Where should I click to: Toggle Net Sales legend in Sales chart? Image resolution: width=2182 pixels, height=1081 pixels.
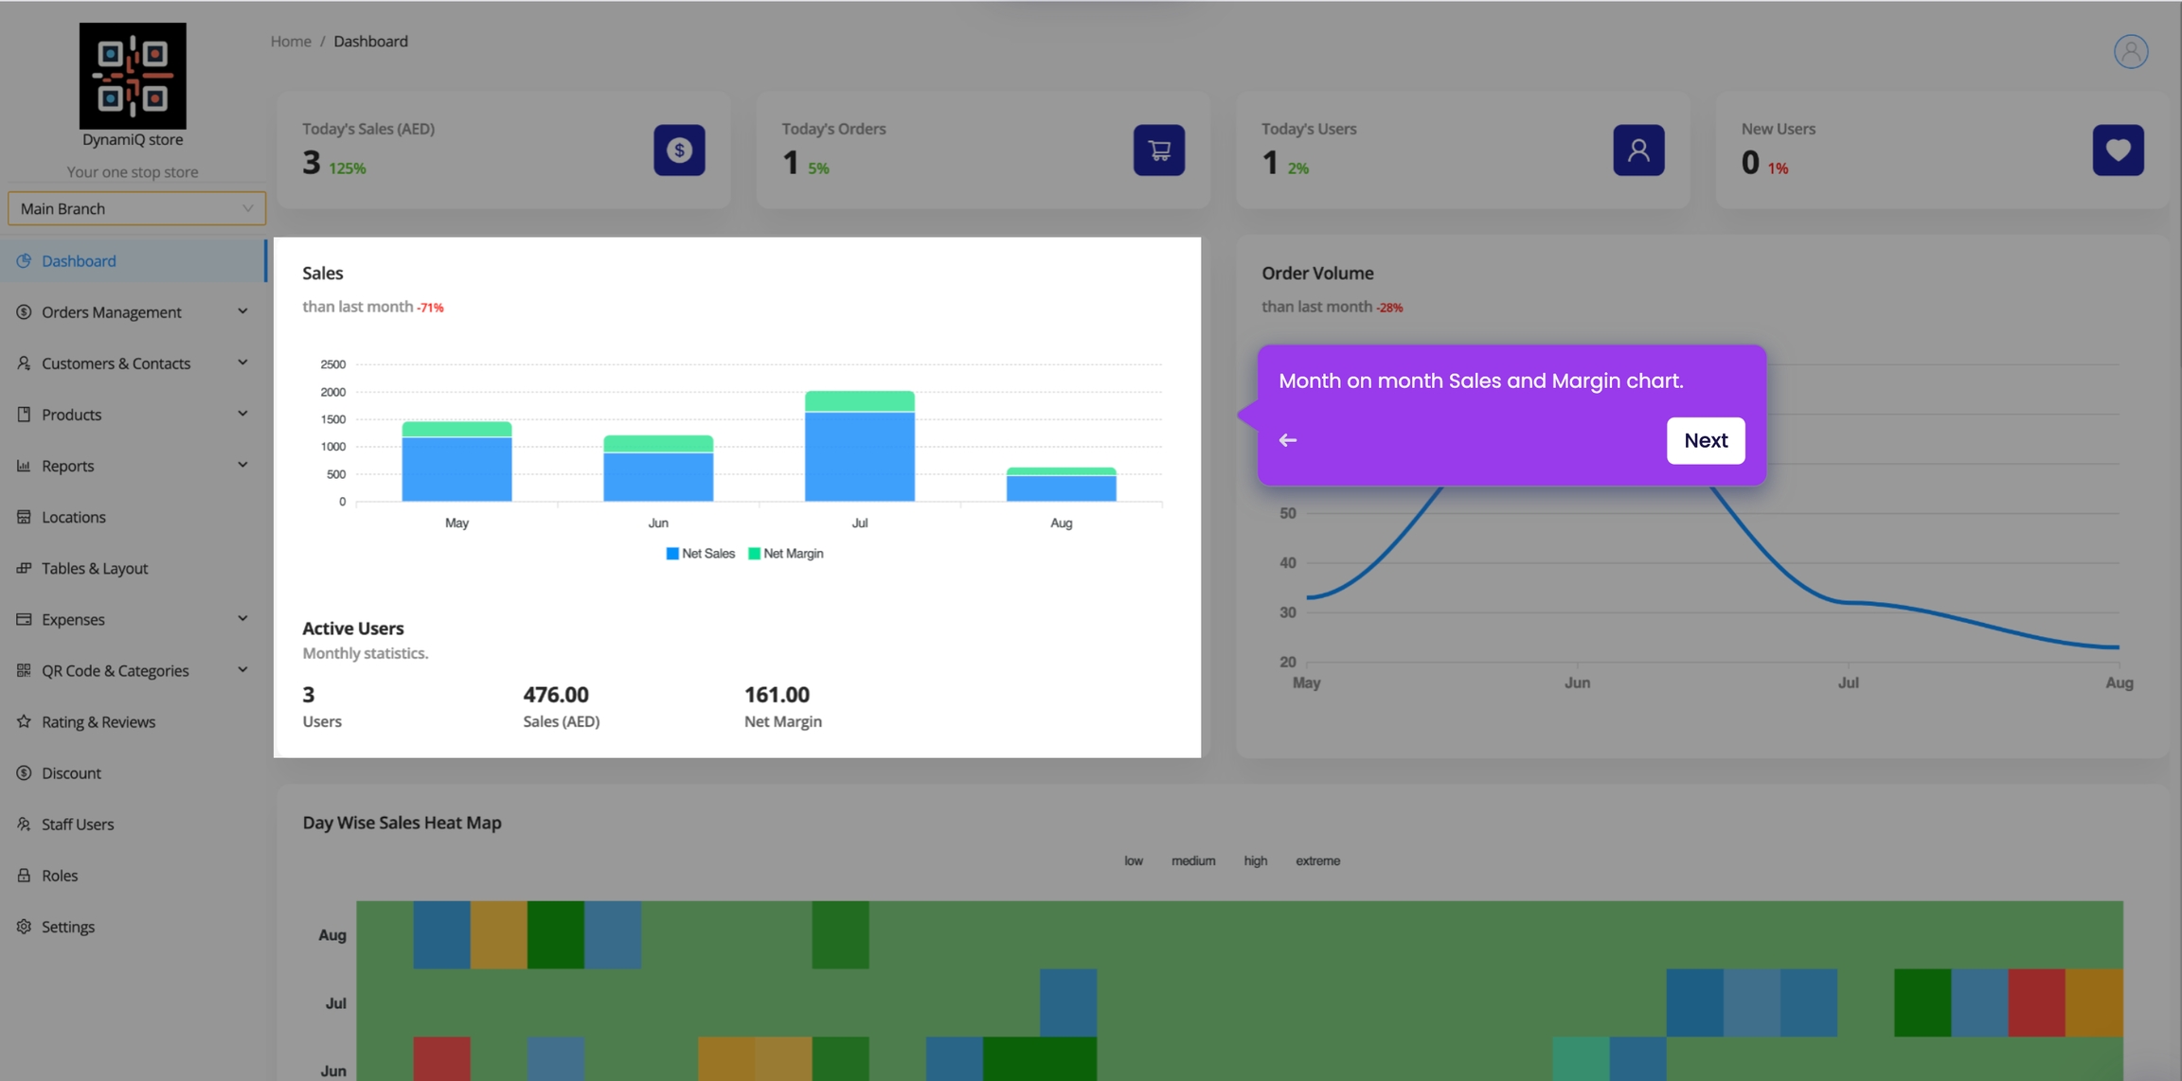coord(700,554)
